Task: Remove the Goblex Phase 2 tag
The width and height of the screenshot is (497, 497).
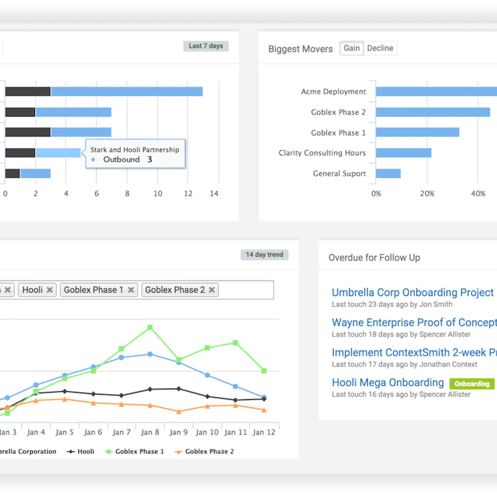Action: pos(212,290)
